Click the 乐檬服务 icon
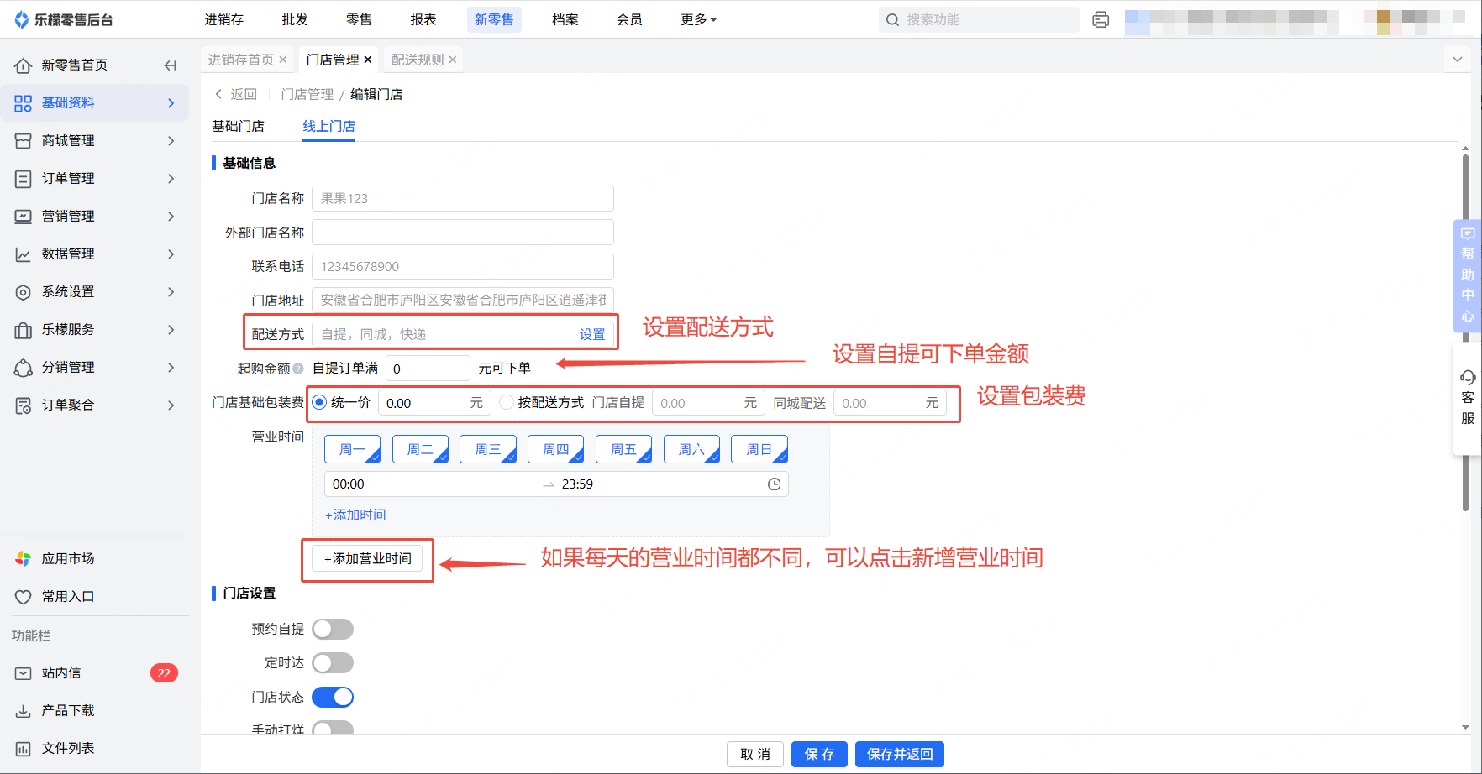 pyautogui.click(x=23, y=330)
